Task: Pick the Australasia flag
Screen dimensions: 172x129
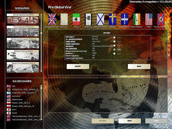Action: [125, 19]
